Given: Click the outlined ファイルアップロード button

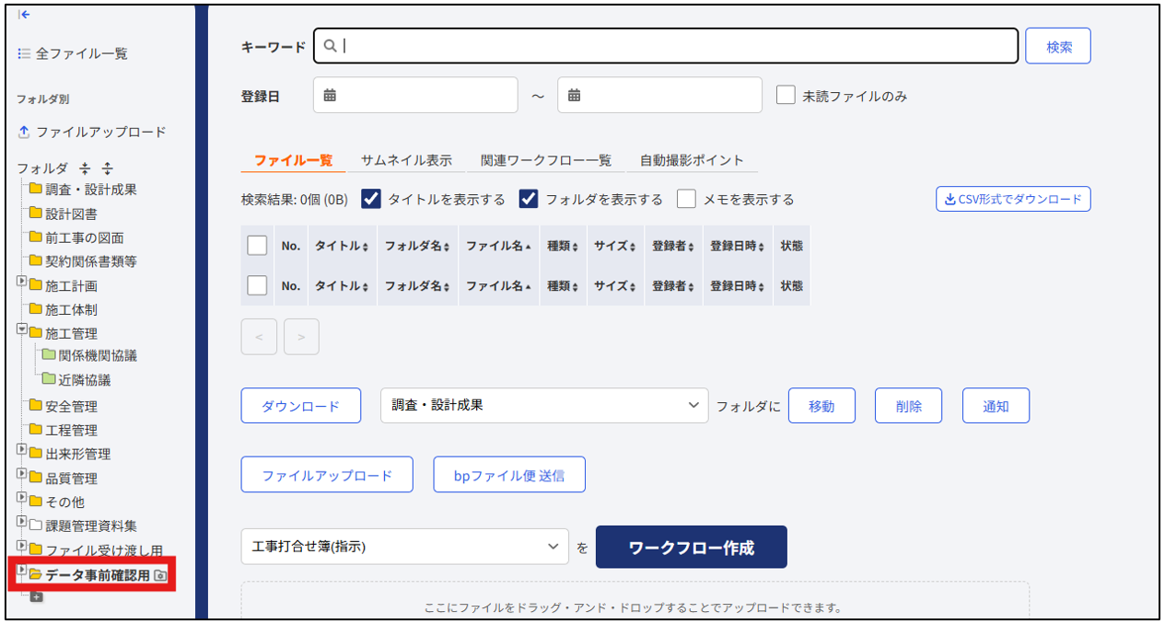Looking at the screenshot, I should 327,475.
